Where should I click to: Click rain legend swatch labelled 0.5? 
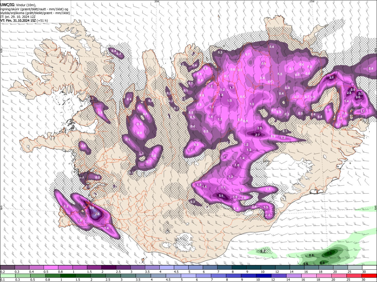(38, 276)
